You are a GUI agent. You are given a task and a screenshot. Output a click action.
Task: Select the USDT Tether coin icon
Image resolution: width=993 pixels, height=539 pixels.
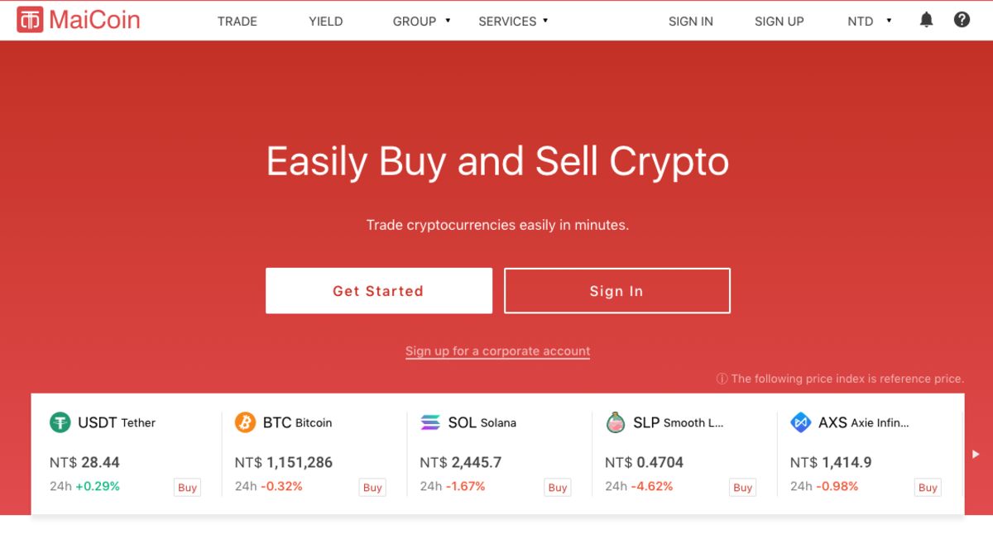tap(60, 422)
